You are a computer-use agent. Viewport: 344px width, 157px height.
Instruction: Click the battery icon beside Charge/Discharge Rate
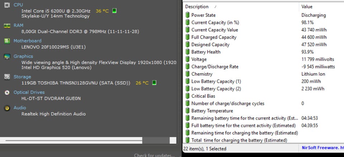[x=187, y=67]
